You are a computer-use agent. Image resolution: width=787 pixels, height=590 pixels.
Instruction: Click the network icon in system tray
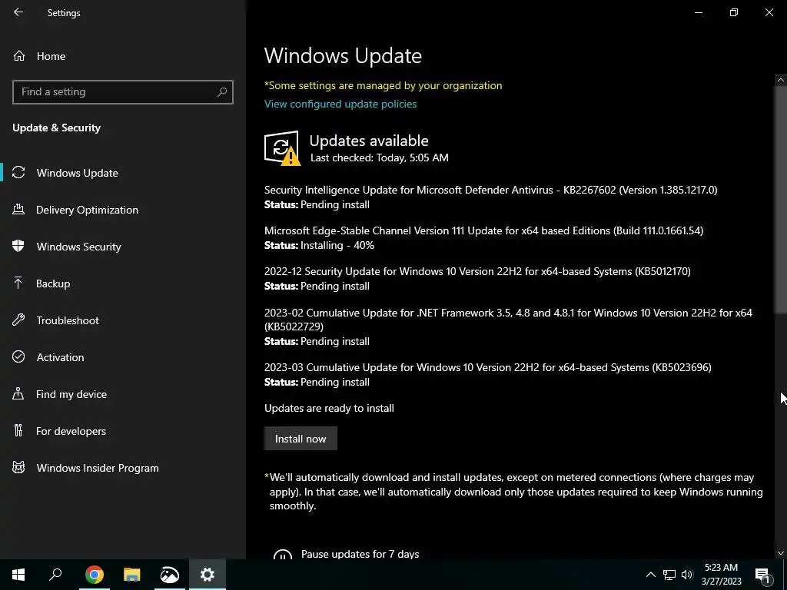pos(669,575)
